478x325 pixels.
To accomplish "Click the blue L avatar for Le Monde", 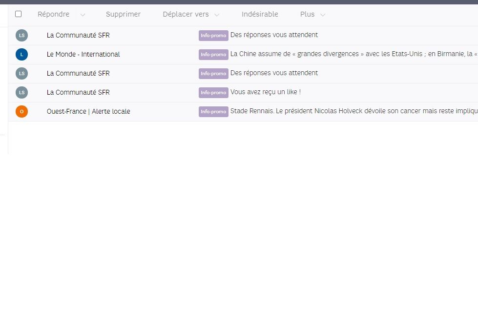I will [21, 54].
